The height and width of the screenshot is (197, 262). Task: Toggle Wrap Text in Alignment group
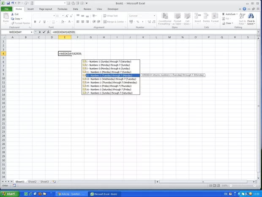[x=109, y=16]
